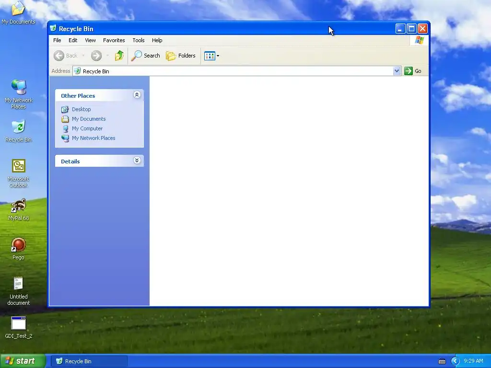Open the Tools menu
This screenshot has width=491, height=368.
139,40
